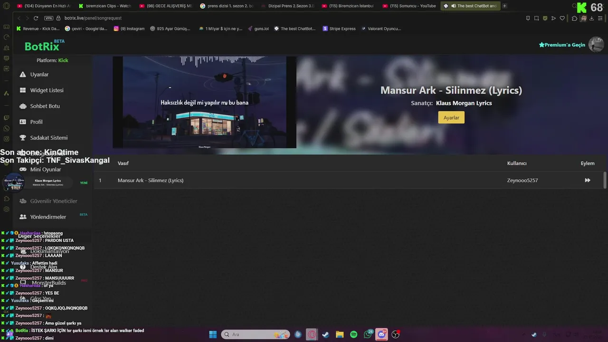Click the Uyarılar warning triangle icon
Viewport: 608px width, 342px height.
click(23, 75)
